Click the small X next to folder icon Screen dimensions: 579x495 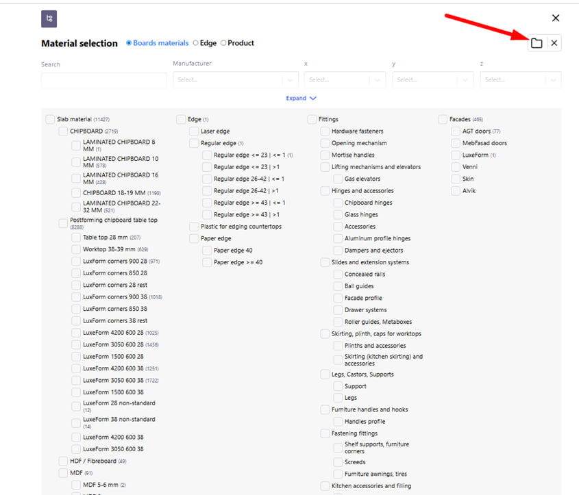point(554,43)
